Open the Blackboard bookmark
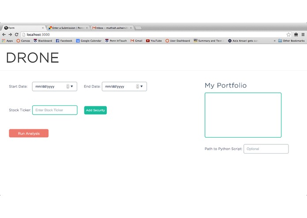Image resolution: width=307 pixels, height=218 pixels. (x=43, y=41)
